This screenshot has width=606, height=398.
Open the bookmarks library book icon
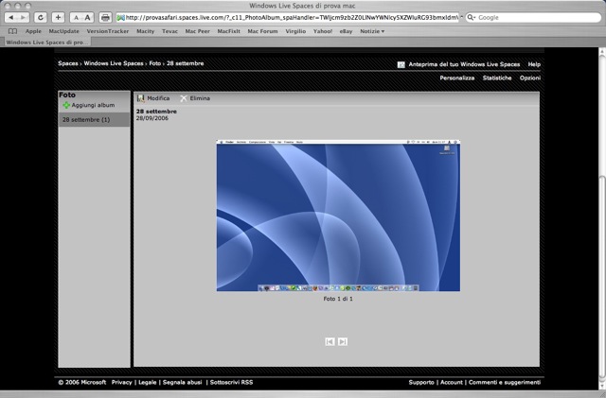pyautogui.click(x=12, y=31)
